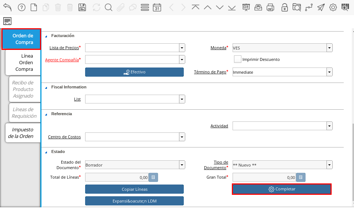
Task: Click the Refresh arrows icon
Action: (x=96, y=7)
